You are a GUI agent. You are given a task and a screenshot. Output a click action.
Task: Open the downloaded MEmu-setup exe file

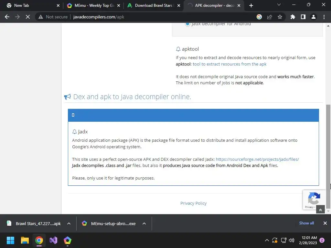tap(109, 223)
